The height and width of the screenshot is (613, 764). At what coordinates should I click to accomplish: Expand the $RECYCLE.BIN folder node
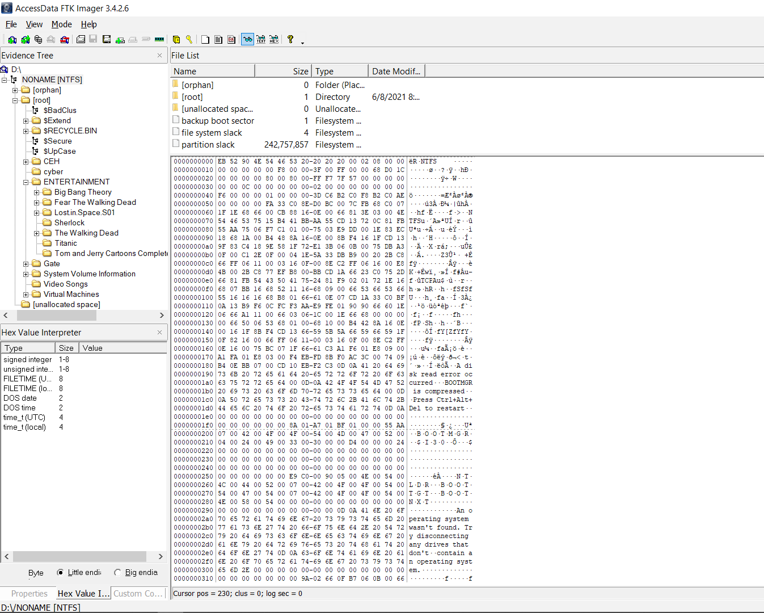click(x=26, y=131)
